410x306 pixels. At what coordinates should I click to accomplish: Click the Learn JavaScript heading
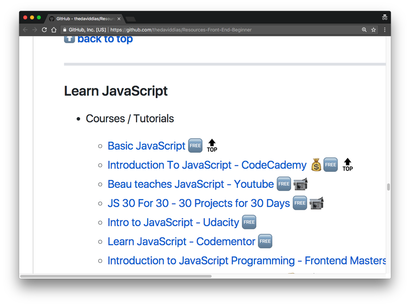pos(116,91)
